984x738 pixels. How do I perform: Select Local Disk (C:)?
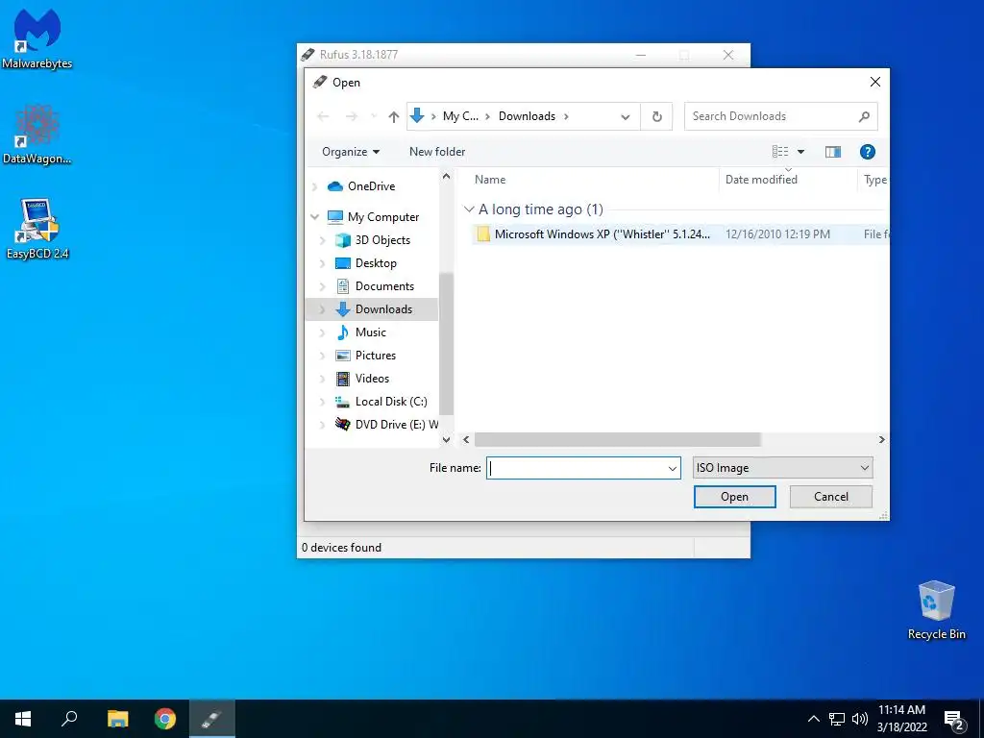(391, 402)
